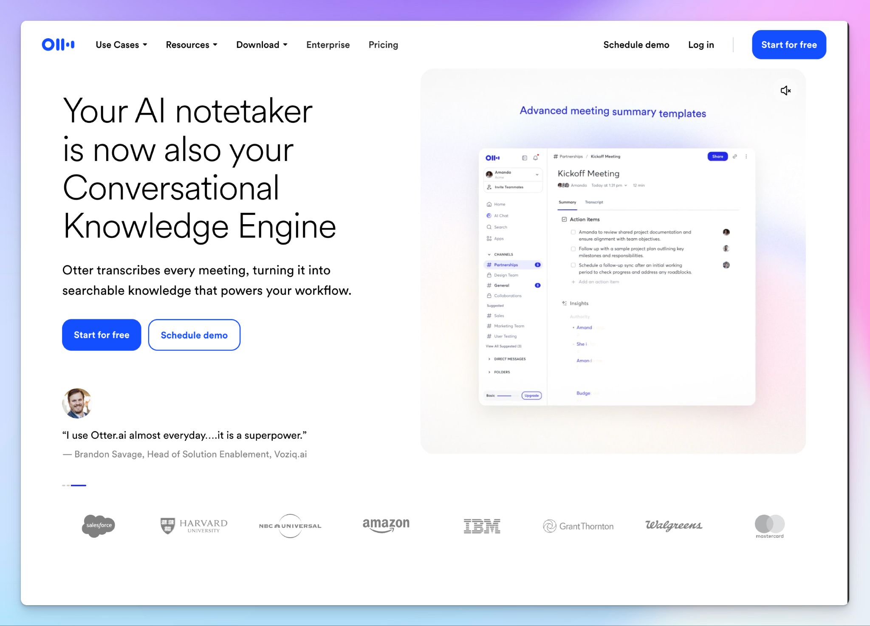
Task: Click the Share button in the app preview
Action: (717, 156)
